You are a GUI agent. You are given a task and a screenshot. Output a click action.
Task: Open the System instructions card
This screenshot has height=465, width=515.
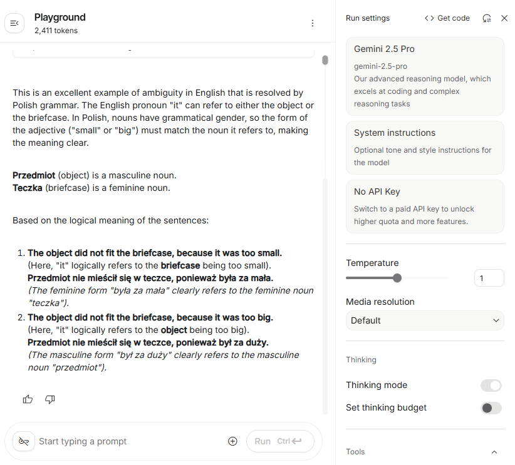[x=425, y=148]
